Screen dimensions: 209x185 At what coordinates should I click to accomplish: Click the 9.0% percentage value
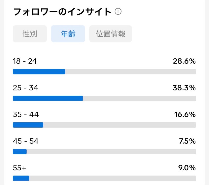(187, 168)
